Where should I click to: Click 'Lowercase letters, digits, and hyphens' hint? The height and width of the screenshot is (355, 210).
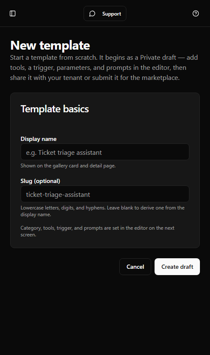pos(102,211)
